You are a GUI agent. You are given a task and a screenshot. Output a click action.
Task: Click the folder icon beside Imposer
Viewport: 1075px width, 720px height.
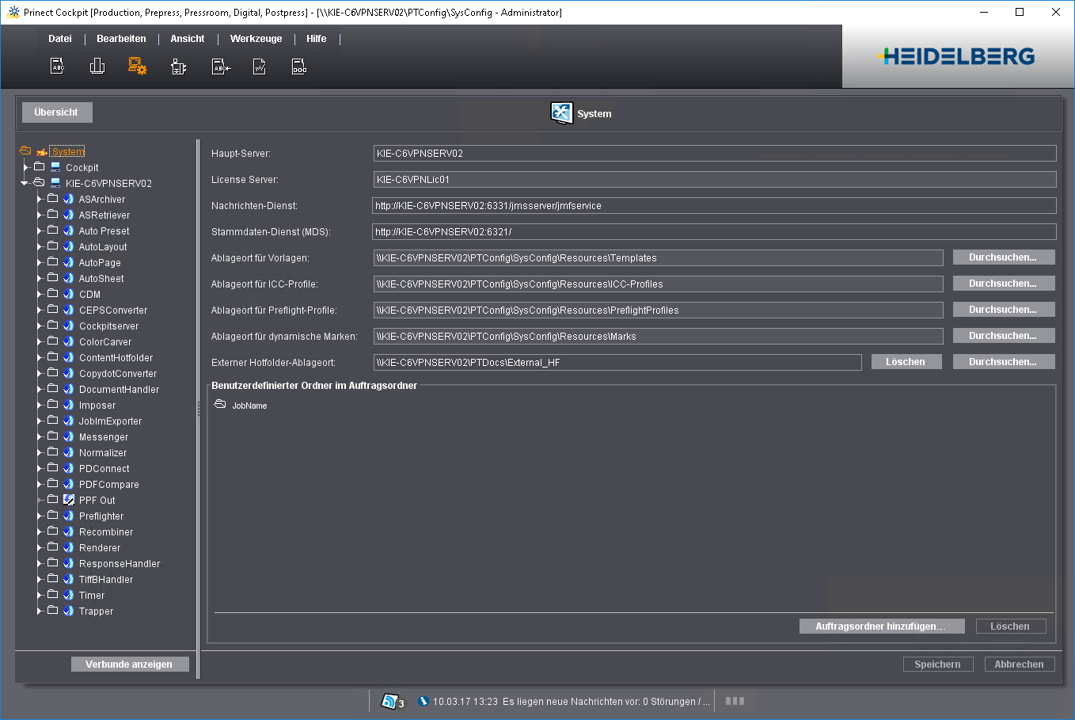[x=53, y=405]
